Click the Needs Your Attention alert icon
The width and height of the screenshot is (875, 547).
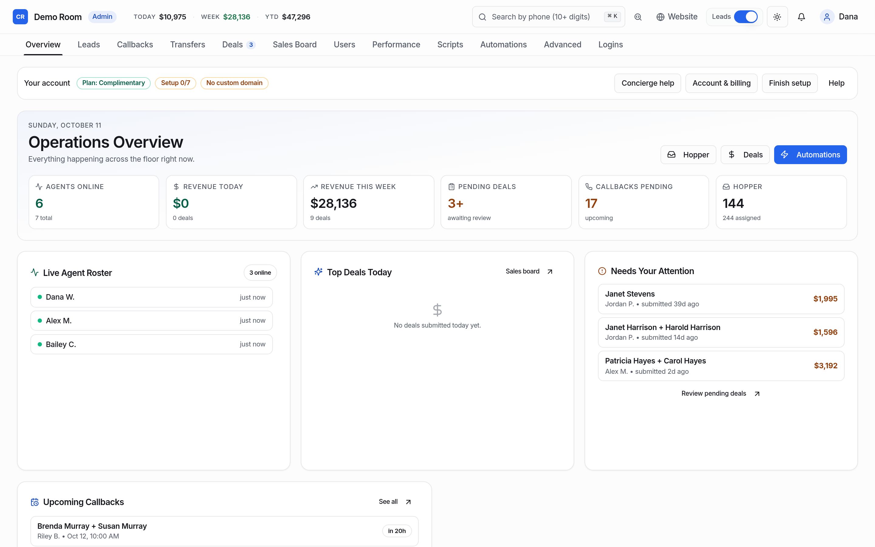602,271
